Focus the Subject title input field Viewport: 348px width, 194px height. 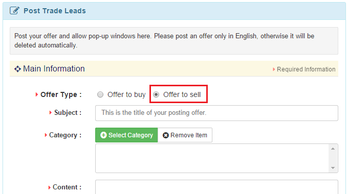tap(216, 113)
